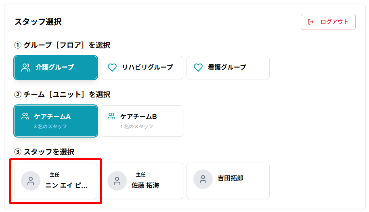
Task: Switch to the ケアチームB team
Action: (x=138, y=117)
